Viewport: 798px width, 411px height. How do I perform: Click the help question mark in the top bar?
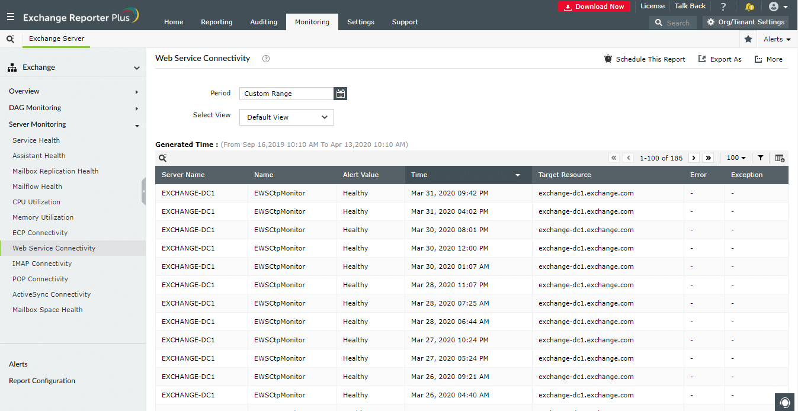[x=723, y=7]
